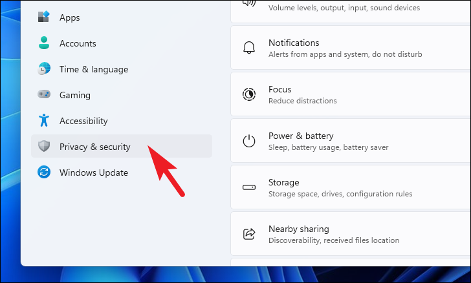Click the Accessibility figure icon

(x=44, y=120)
